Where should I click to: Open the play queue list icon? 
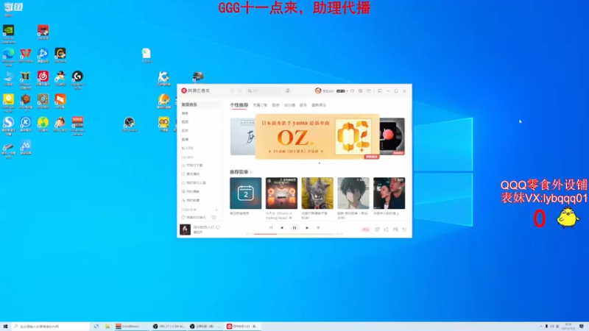coord(404,229)
